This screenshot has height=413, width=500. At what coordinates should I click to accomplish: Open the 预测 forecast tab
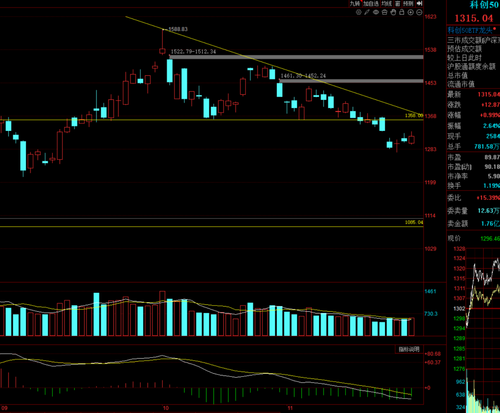pos(408,3)
